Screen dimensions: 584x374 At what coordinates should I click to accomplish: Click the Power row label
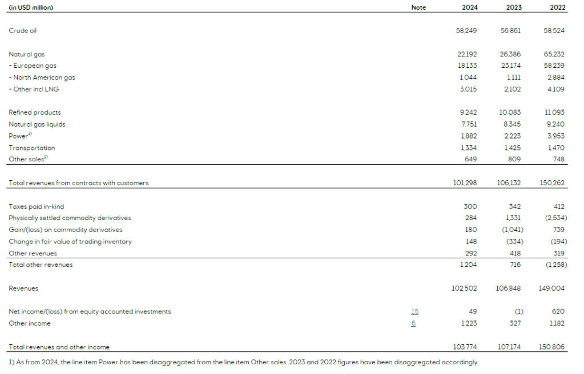point(18,136)
